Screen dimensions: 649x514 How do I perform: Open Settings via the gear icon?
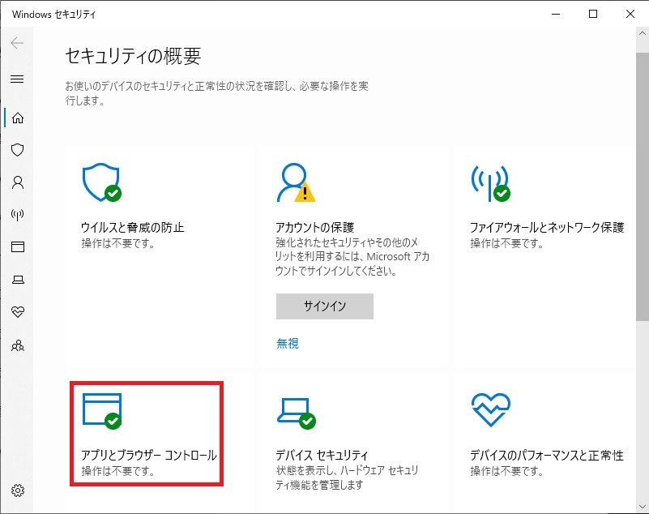tap(18, 490)
